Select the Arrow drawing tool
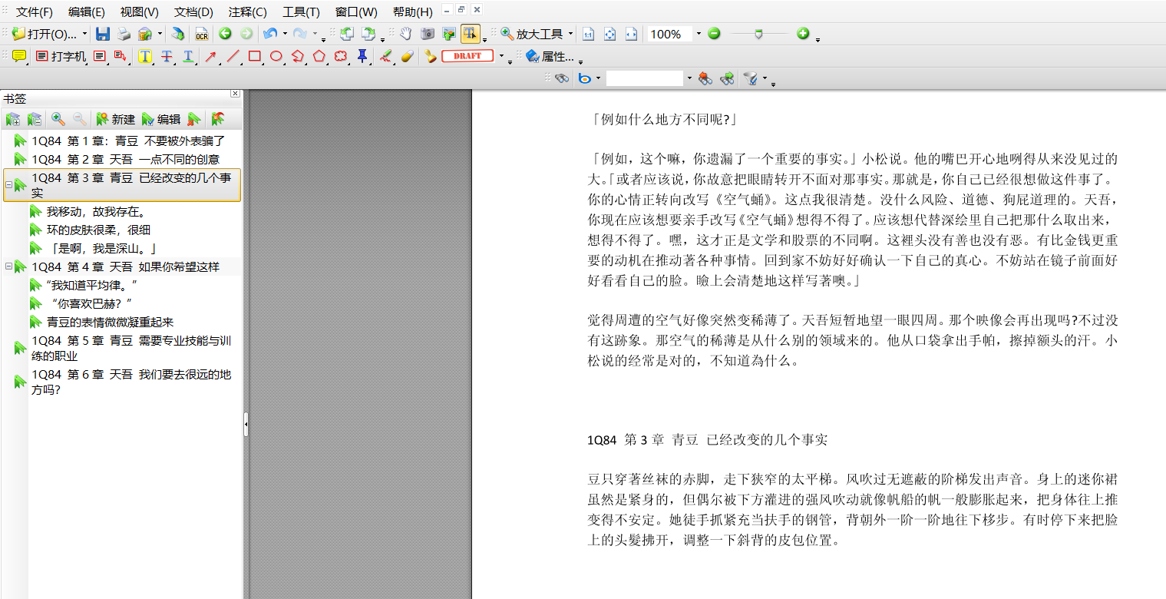 coord(210,56)
